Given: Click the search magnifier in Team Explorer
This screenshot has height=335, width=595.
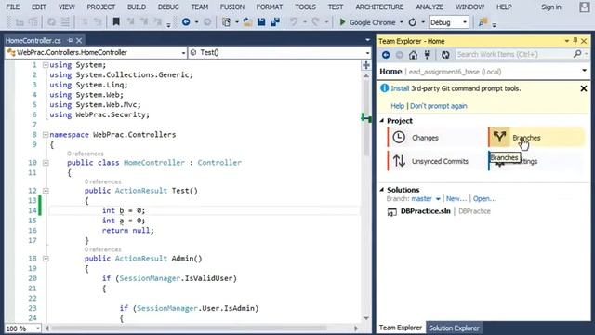Looking at the screenshot, I should (577, 54).
